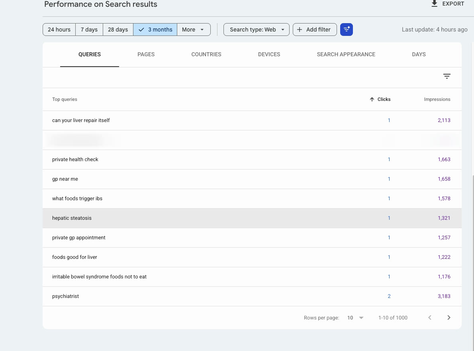Open the More date range dropdown

194,30
